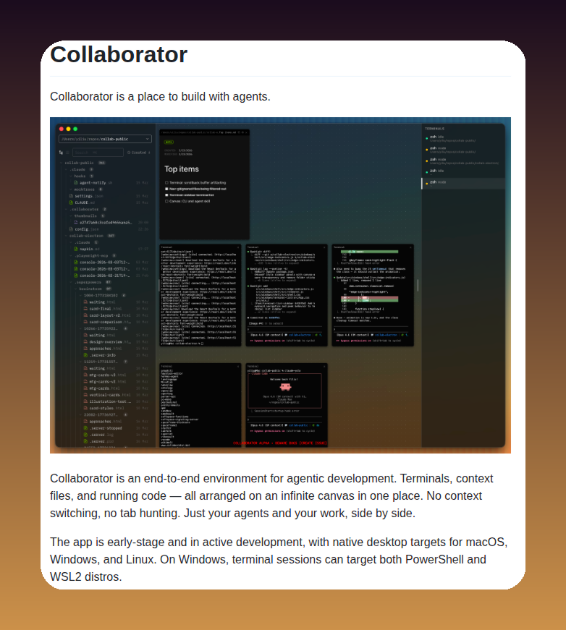Click the Created sort button
Viewport: 566px width, 630px height.
click(x=139, y=153)
